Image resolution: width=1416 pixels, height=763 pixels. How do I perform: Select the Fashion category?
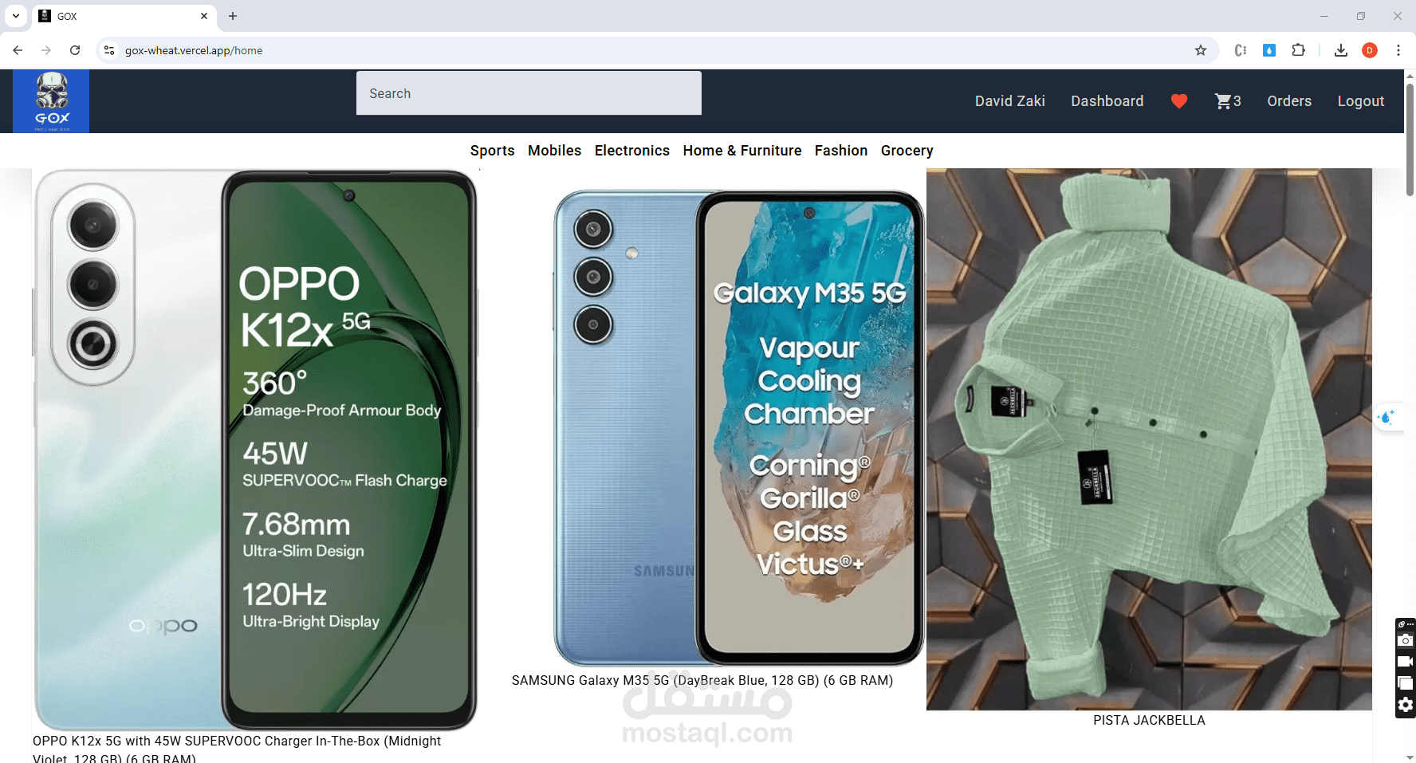[x=841, y=151]
